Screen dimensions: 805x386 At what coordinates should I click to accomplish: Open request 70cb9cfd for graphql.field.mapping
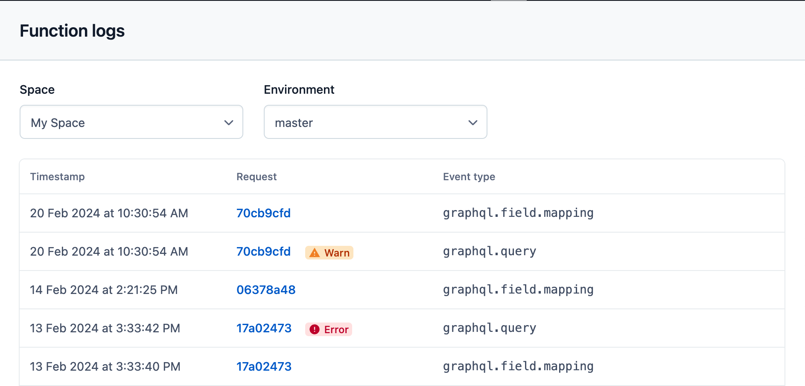point(263,213)
